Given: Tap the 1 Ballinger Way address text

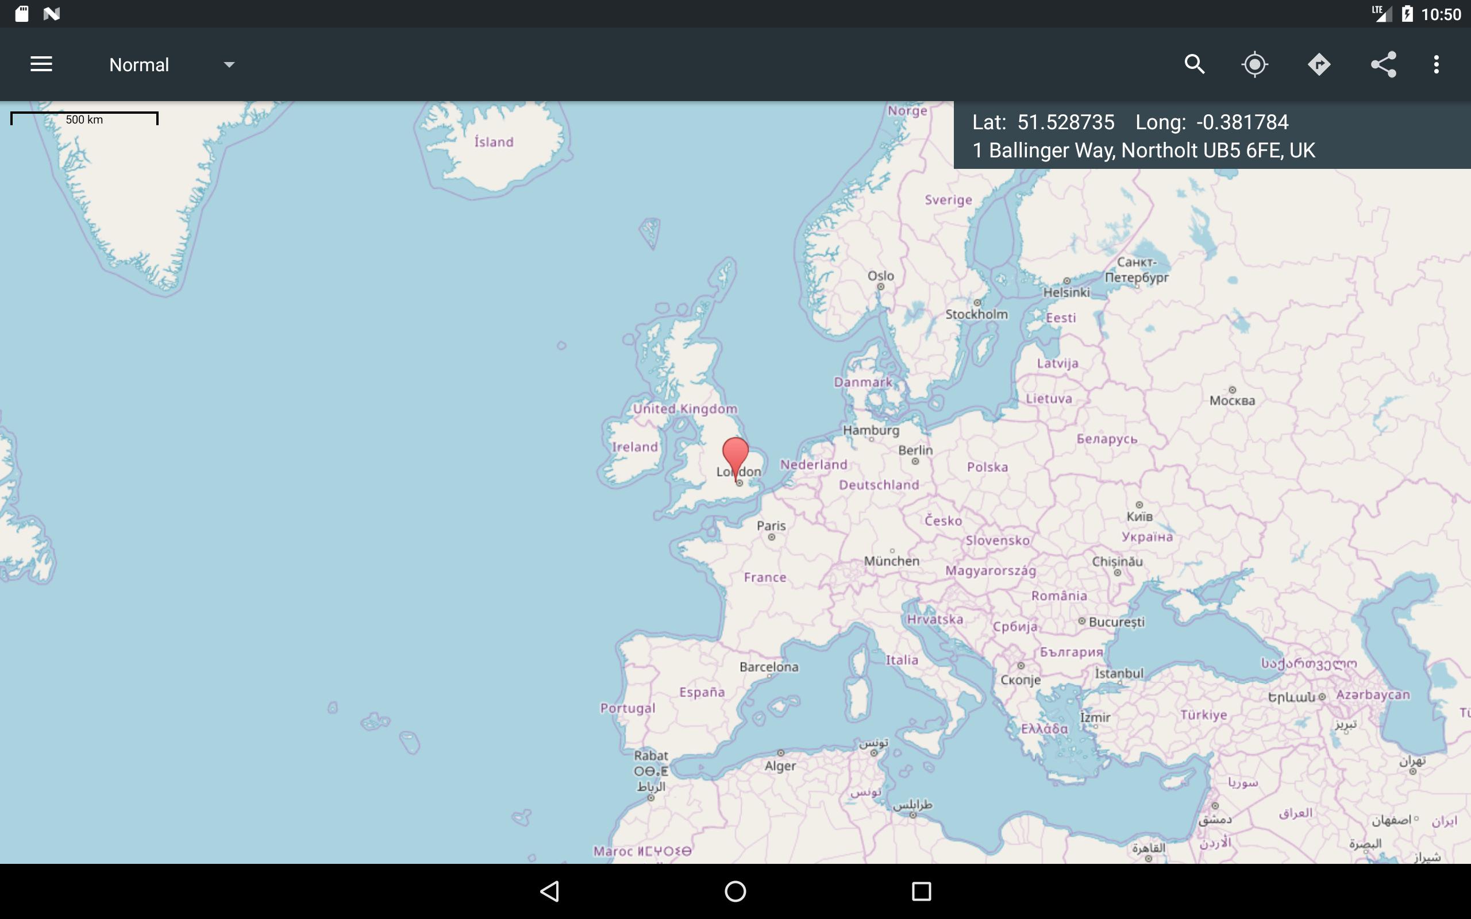Looking at the screenshot, I should pos(1143,150).
